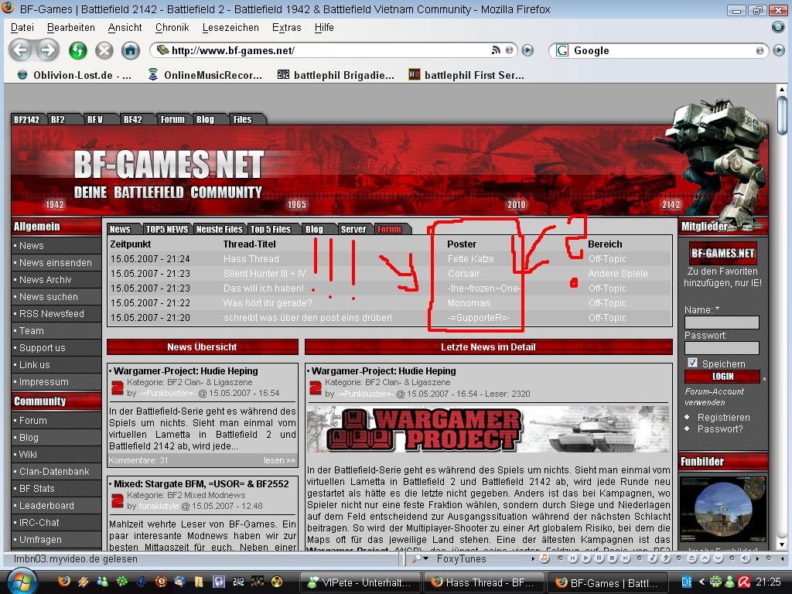The width and height of the screenshot is (792, 594).
Task: Switch to the Neuste Files tab
Action: (219, 229)
